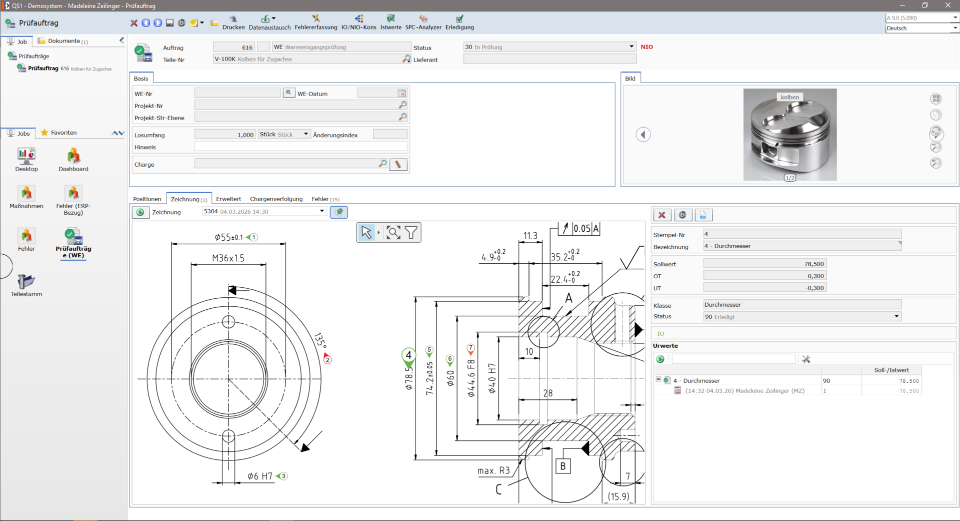This screenshot has height=521, width=960.
Task: Open the Deutsch language dropdown
Action: 955,28
